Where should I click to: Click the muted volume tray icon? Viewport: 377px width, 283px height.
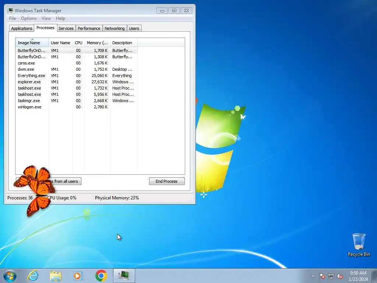340,276
